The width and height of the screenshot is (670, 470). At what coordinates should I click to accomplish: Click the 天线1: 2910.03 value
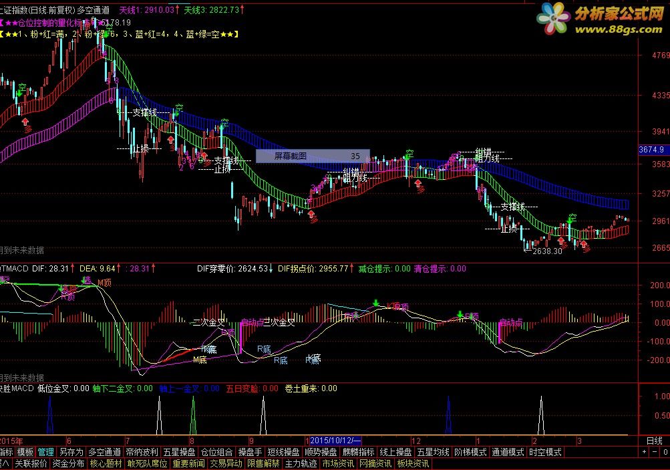pyautogui.click(x=147, y=10)
